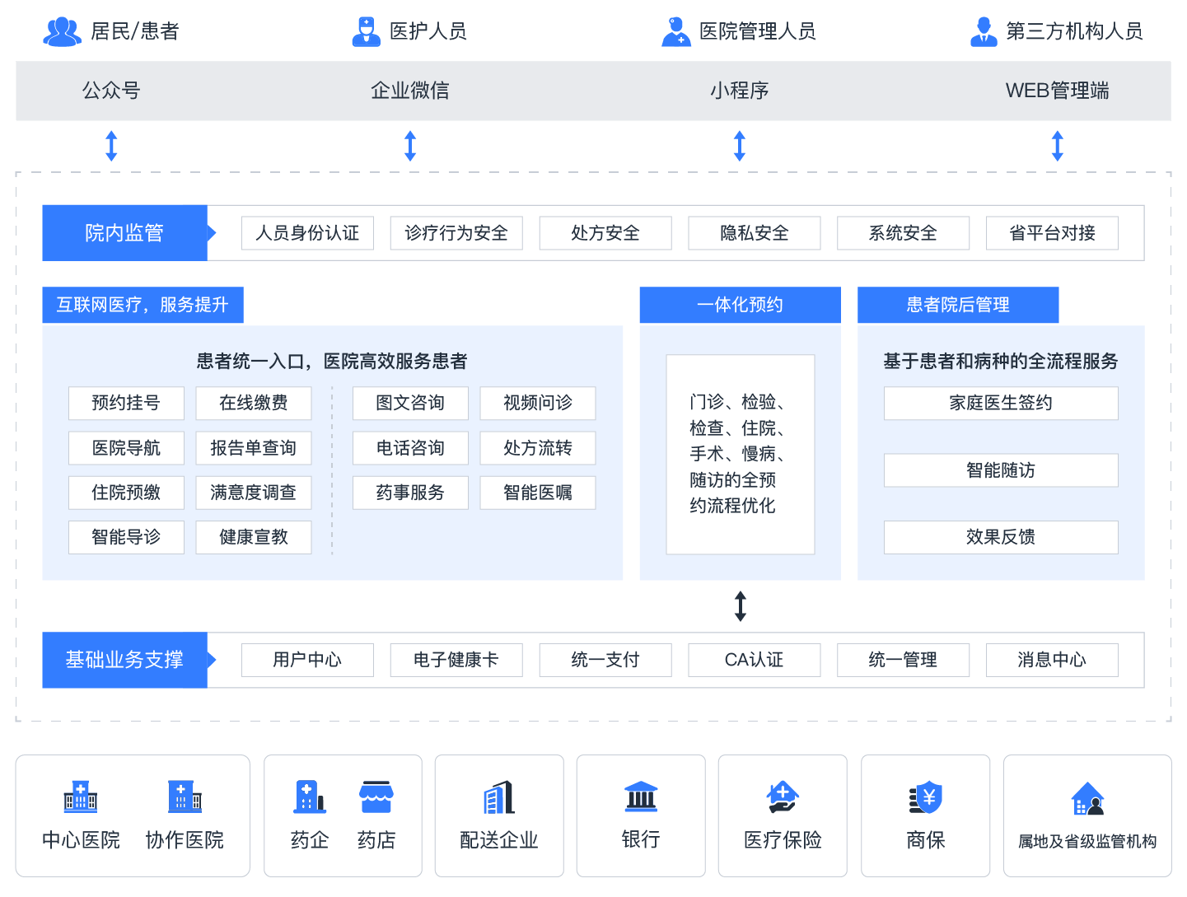Viewport: 1187px width, 897px height.
Task: Click the 属地及省级监管机构 card
Action: pyautogui.click(x=1087, y=815)
